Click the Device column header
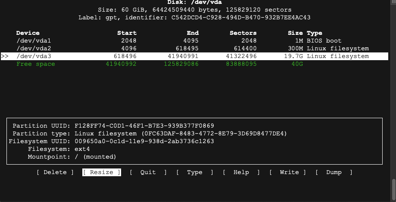Screen dimensions: 396x202 click(x=28, y=33)
